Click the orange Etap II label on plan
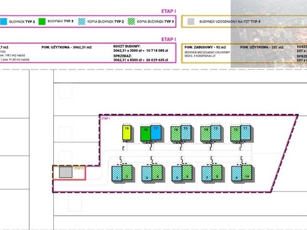307x230 pixels. coord(79,168)
